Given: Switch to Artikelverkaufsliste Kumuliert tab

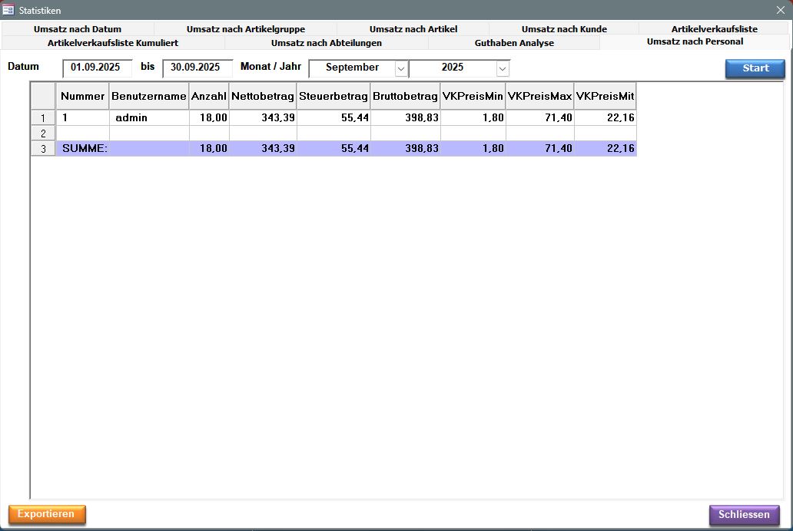Looking at the screenshot, I should 113,43.
